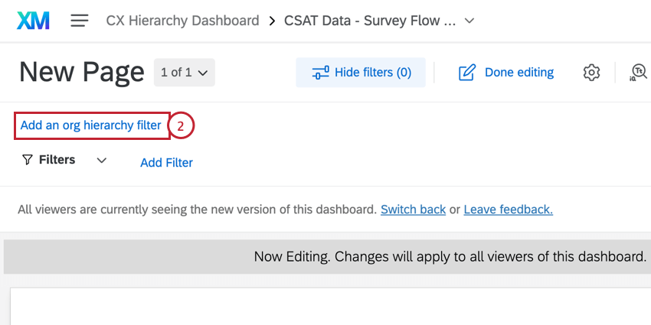Go to CX Hierarchy Dashboard breadcrumb
651x325 pixels.
pyautogui.click(x=182, y=21)
